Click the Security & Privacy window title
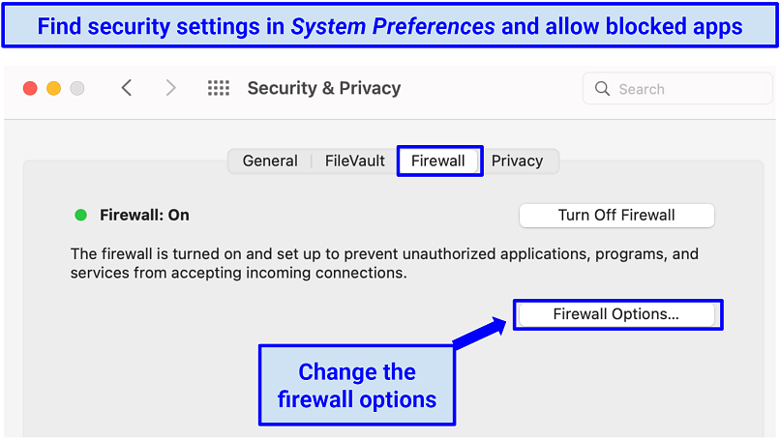780x440 pixels. [x=324, y=88]
